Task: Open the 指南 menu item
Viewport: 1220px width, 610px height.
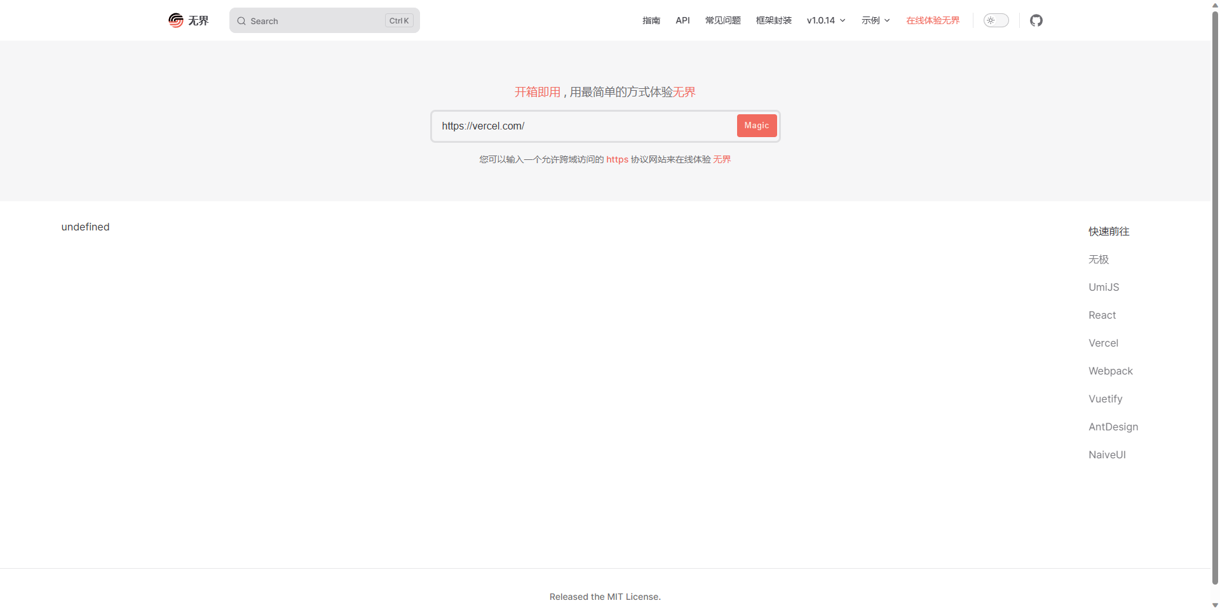Action: click(651, 20)
